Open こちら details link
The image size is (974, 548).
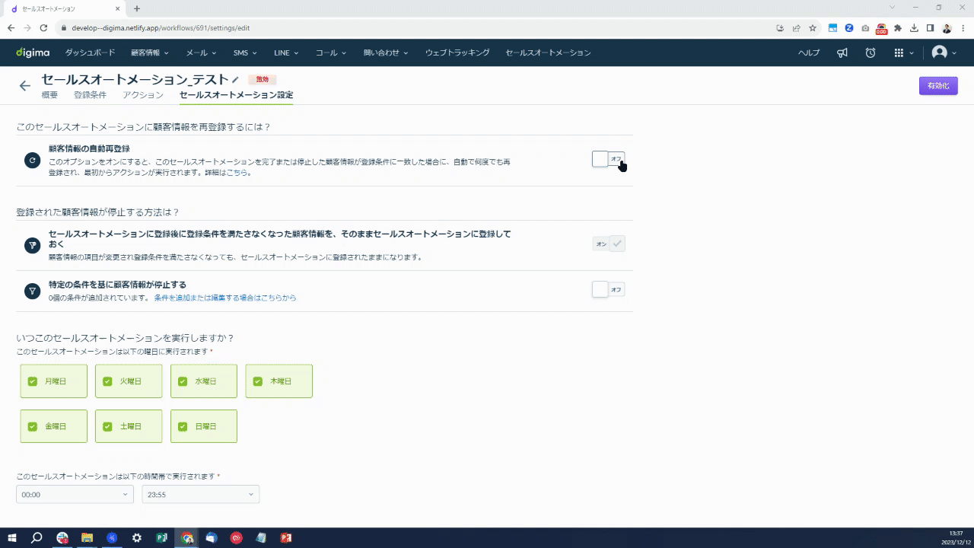[x=237, y=173]
